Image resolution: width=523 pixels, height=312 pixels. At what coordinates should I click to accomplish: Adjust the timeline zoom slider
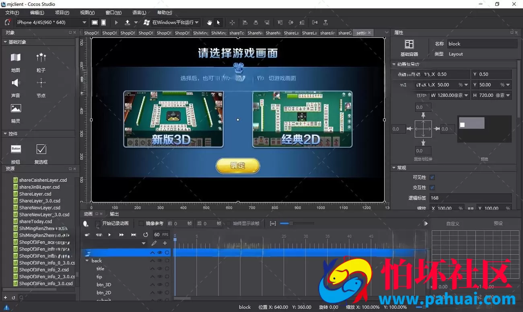click(x=291, y=224)
